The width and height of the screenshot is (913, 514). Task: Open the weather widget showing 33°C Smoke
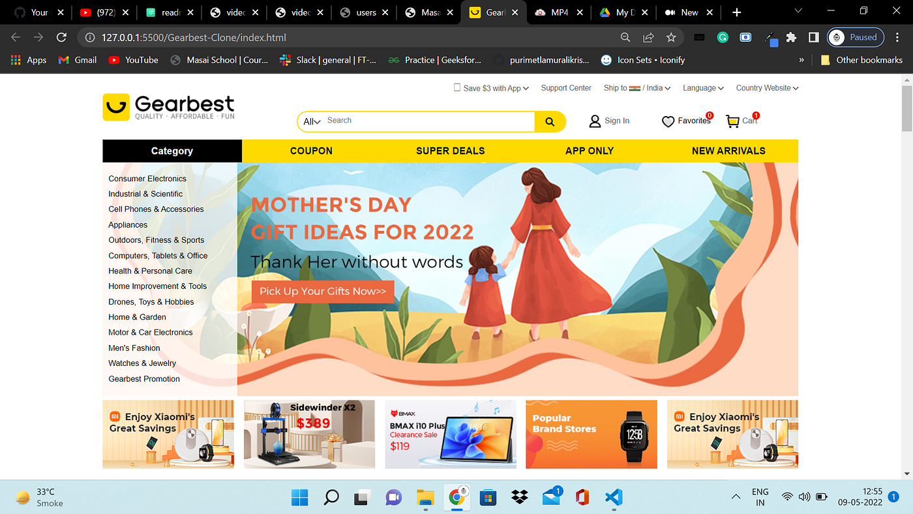pyautogui.click(x=39, y=498)
